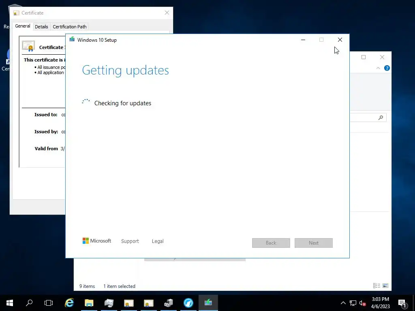The width and height of the screenshot is (415, 311).
Task: Open the Action Center notifications icon
Action: tap(402, 303)
